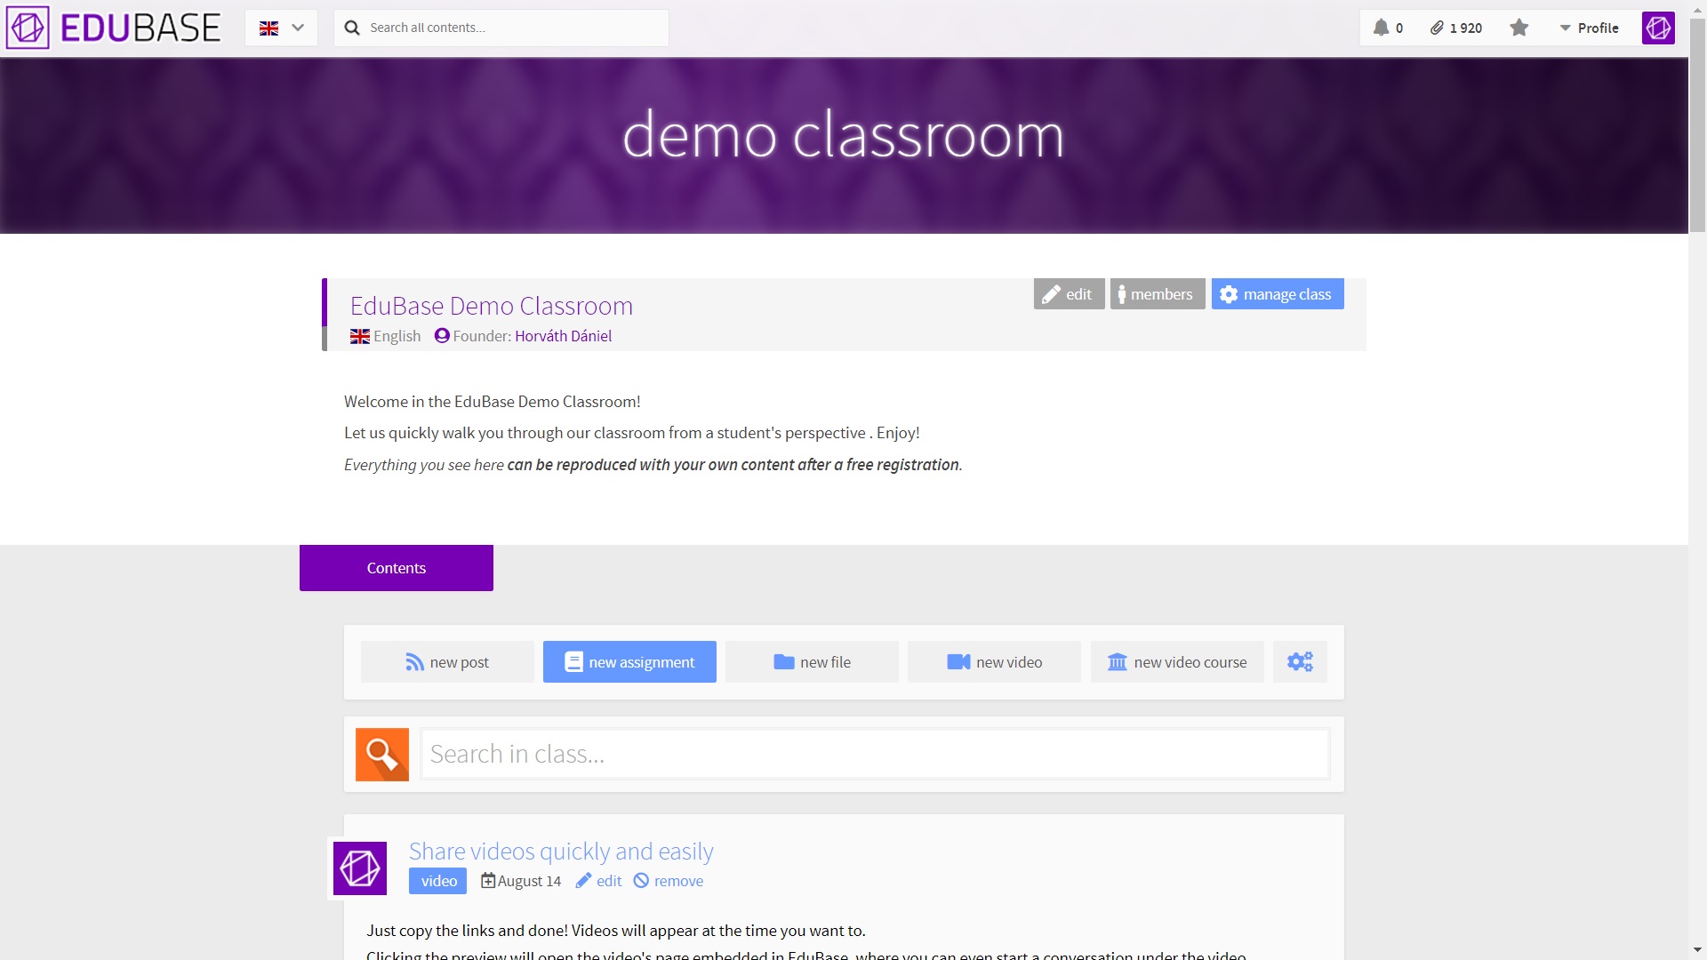The width and height of the screenshot is (1707, 960).
Task: Open class content settings via gear icon
Action: click(1300, 661)
